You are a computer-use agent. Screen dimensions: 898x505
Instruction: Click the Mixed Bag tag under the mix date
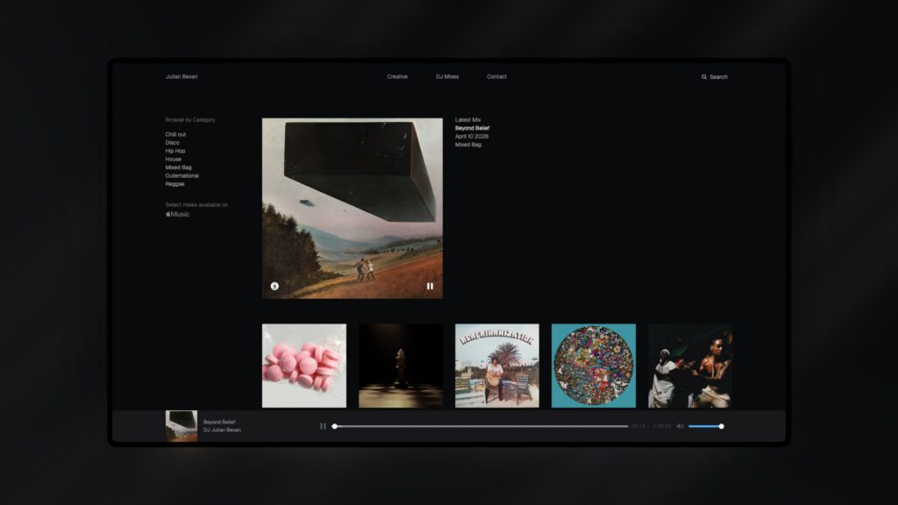pyautogui.click(x=468, y=145)
